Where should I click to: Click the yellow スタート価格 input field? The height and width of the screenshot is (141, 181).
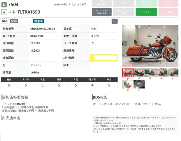[x=104, y=58]
